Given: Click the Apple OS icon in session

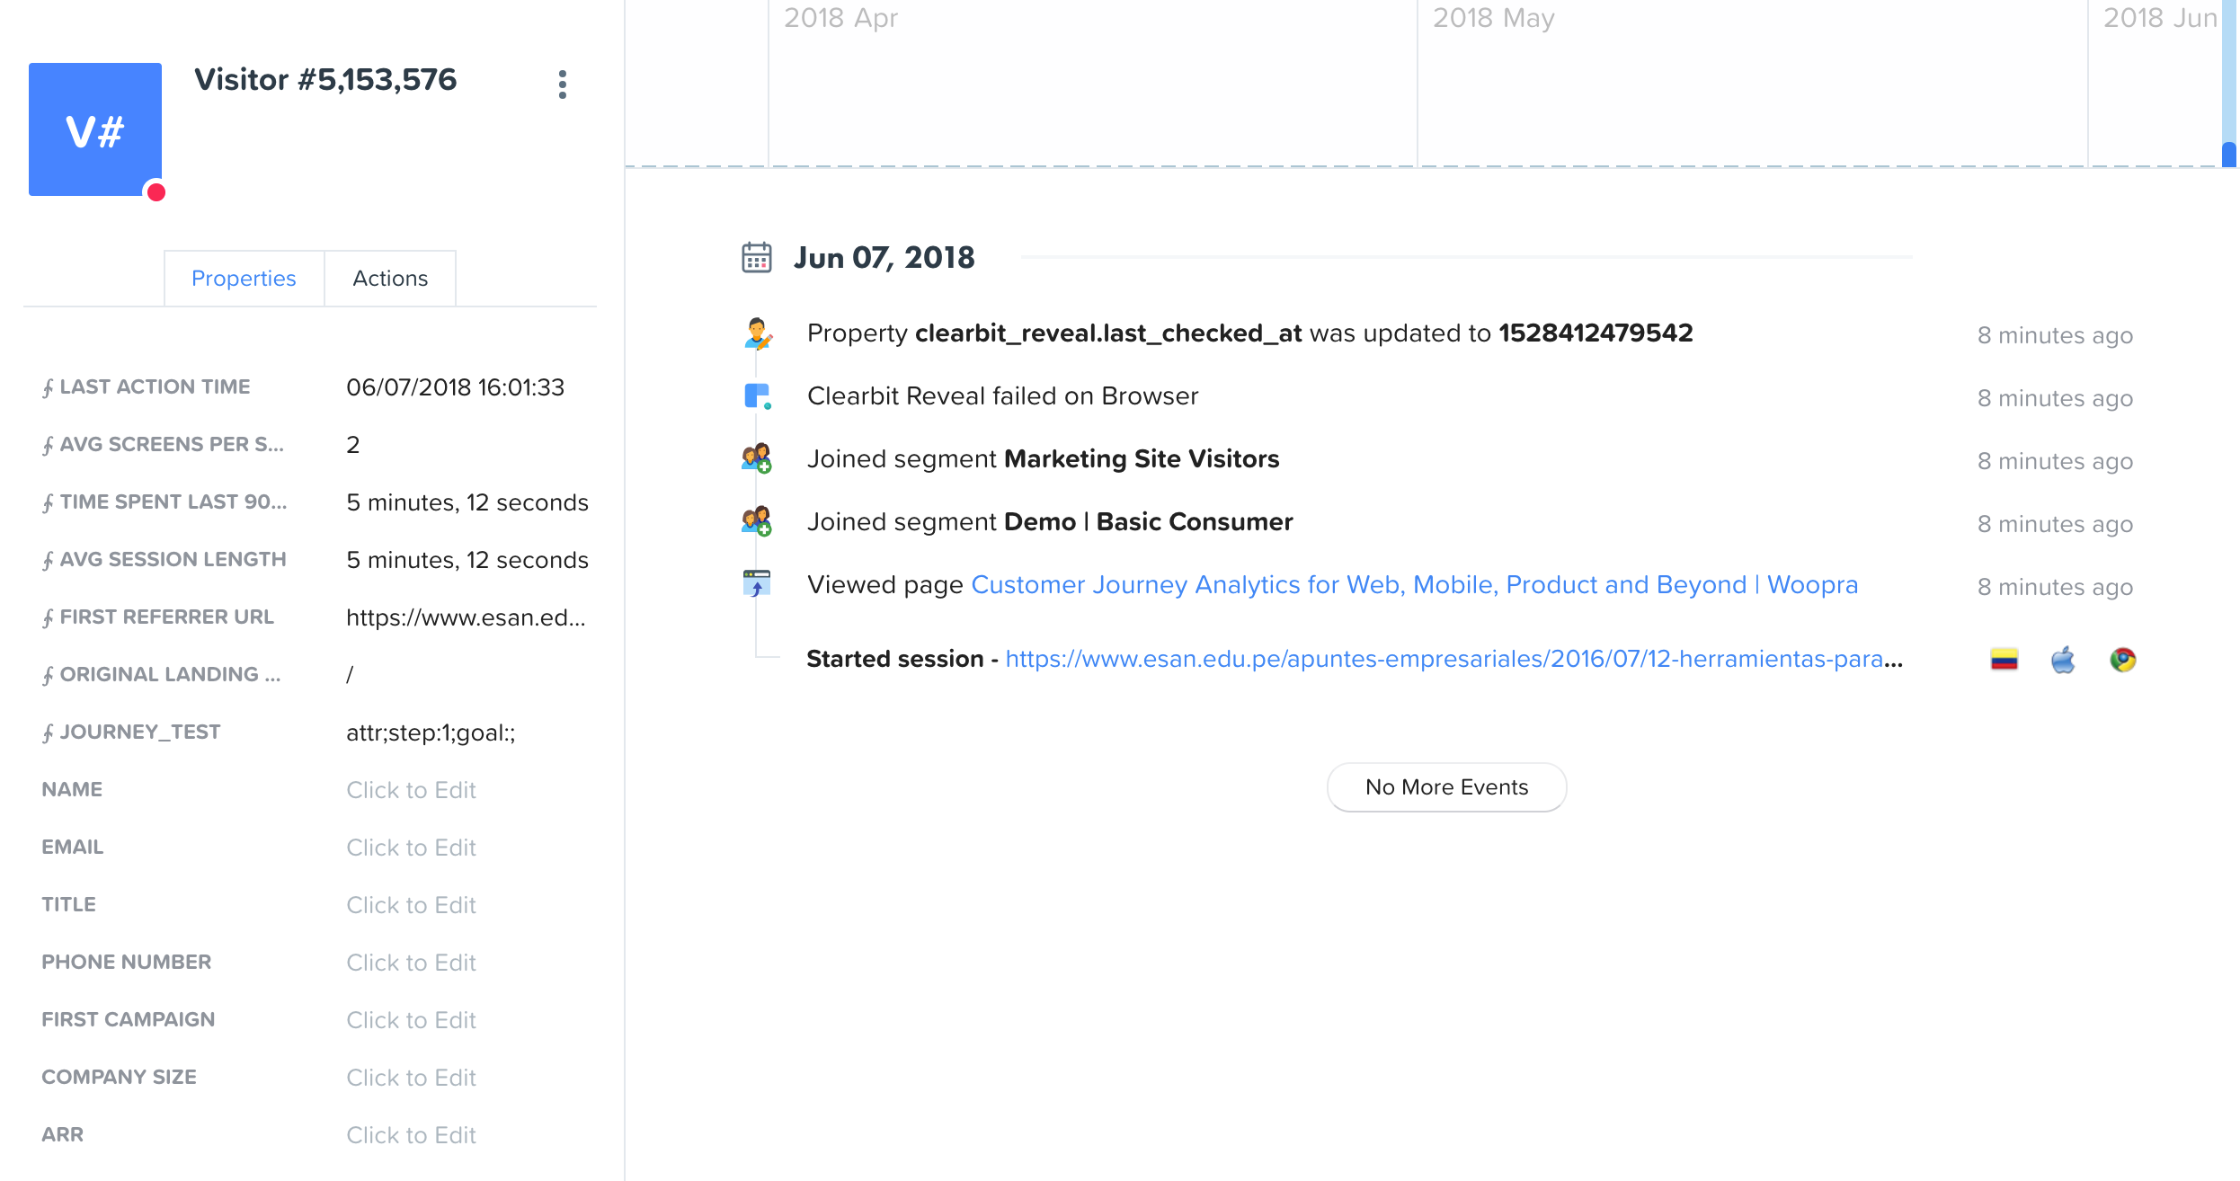Looking at the screenshot, I should coord(2063,660).
